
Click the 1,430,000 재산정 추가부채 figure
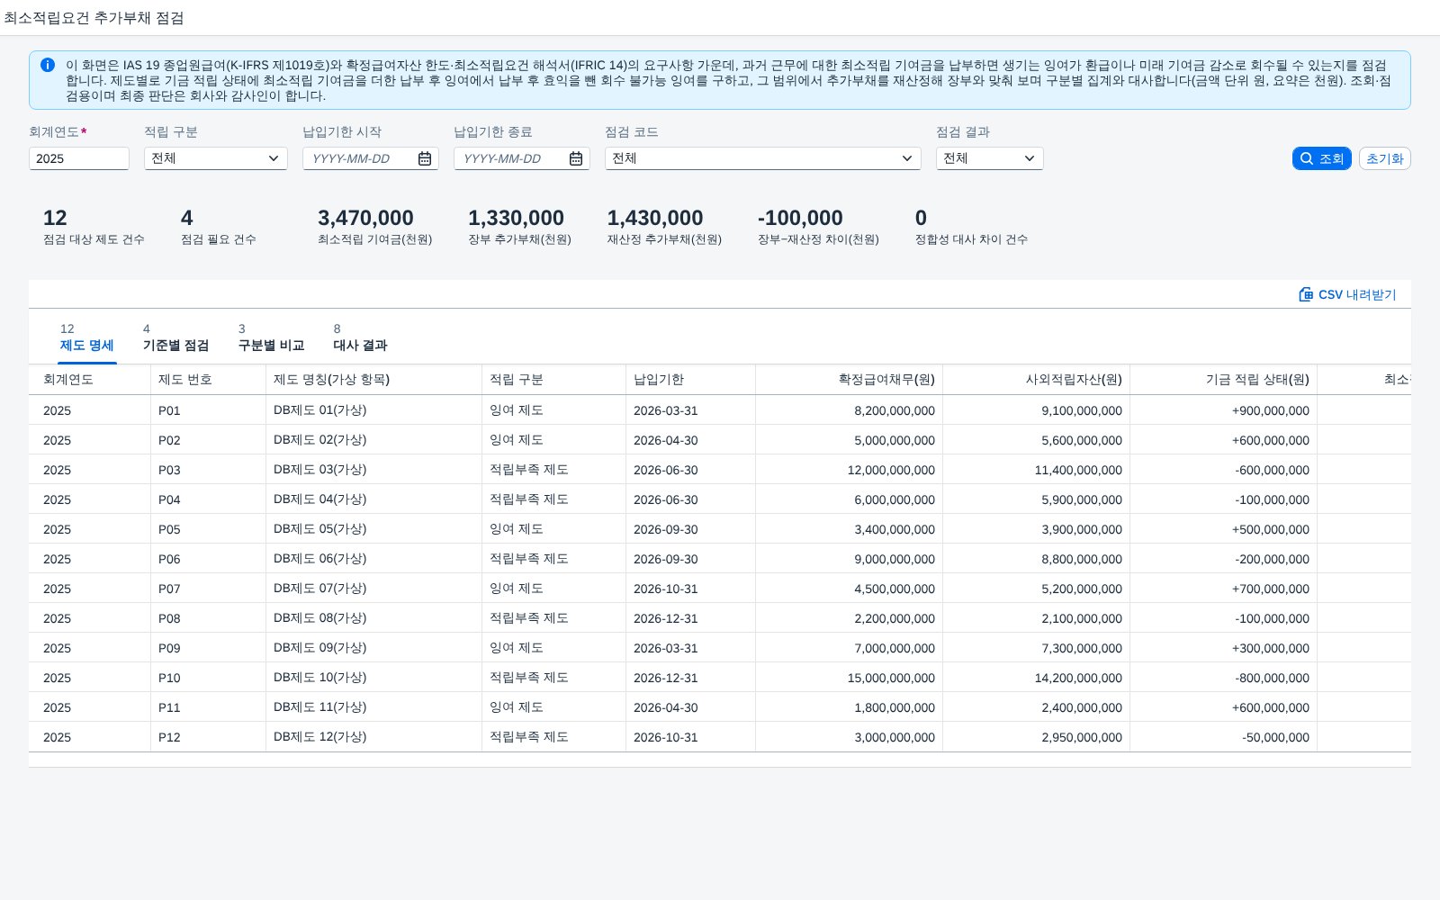[655, 218]
